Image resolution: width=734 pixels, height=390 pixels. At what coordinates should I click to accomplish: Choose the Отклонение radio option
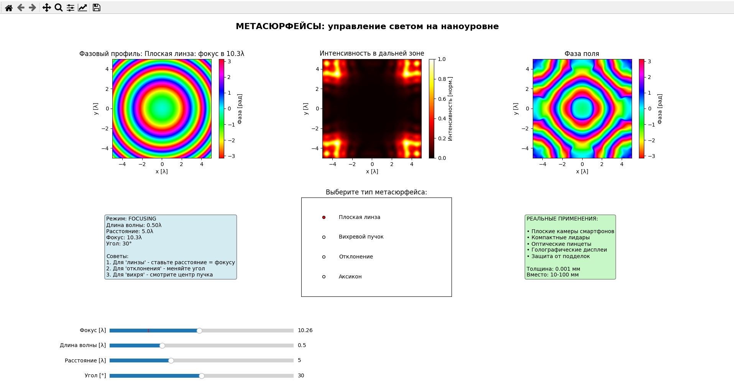click(x=324, y=257)
